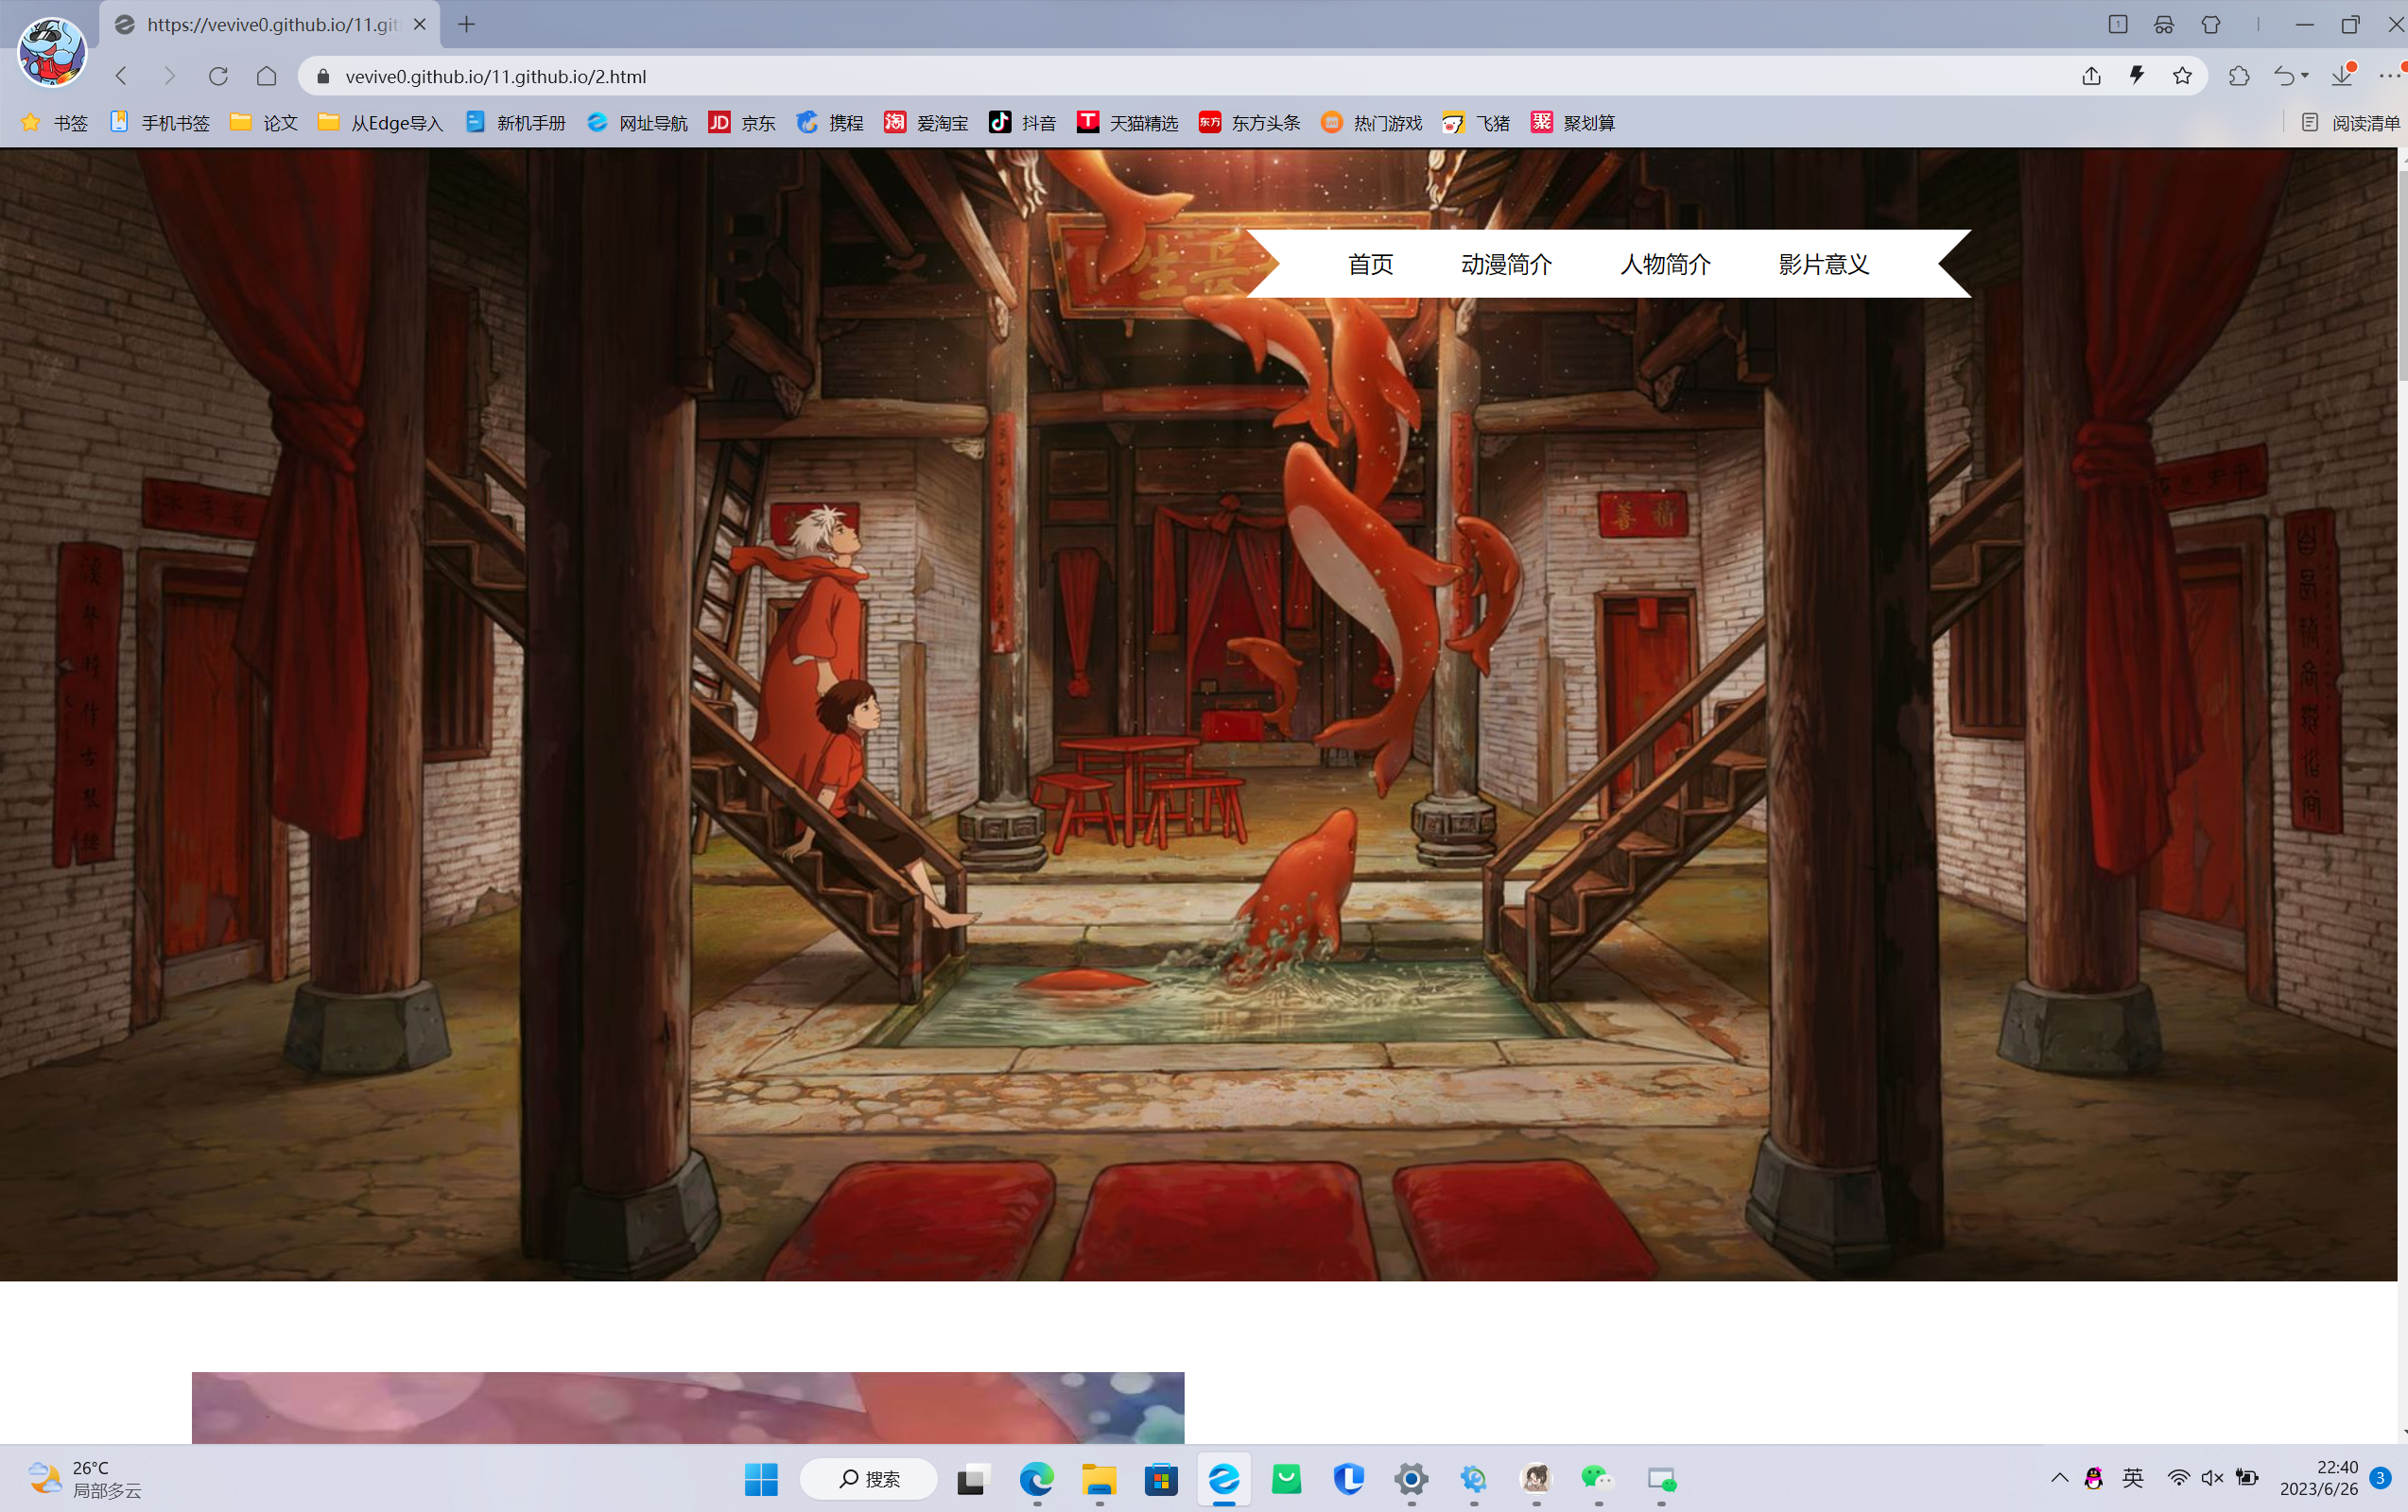The image size is (2408, 1512).
Task: Expand the undo dropdown arrow in toolbar
Action: pyautogui.click(x=2305, y=76)
